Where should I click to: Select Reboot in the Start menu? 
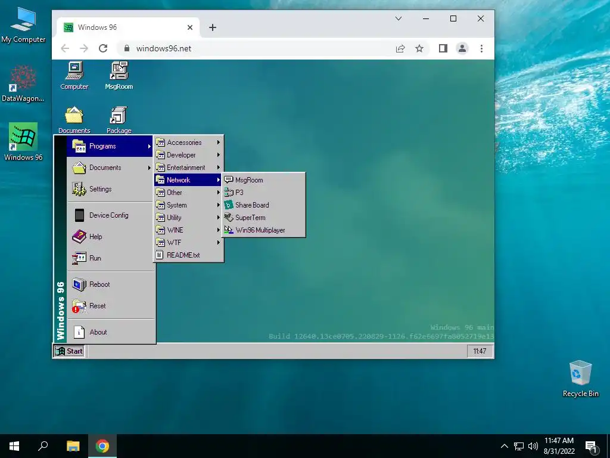point(110,284)
